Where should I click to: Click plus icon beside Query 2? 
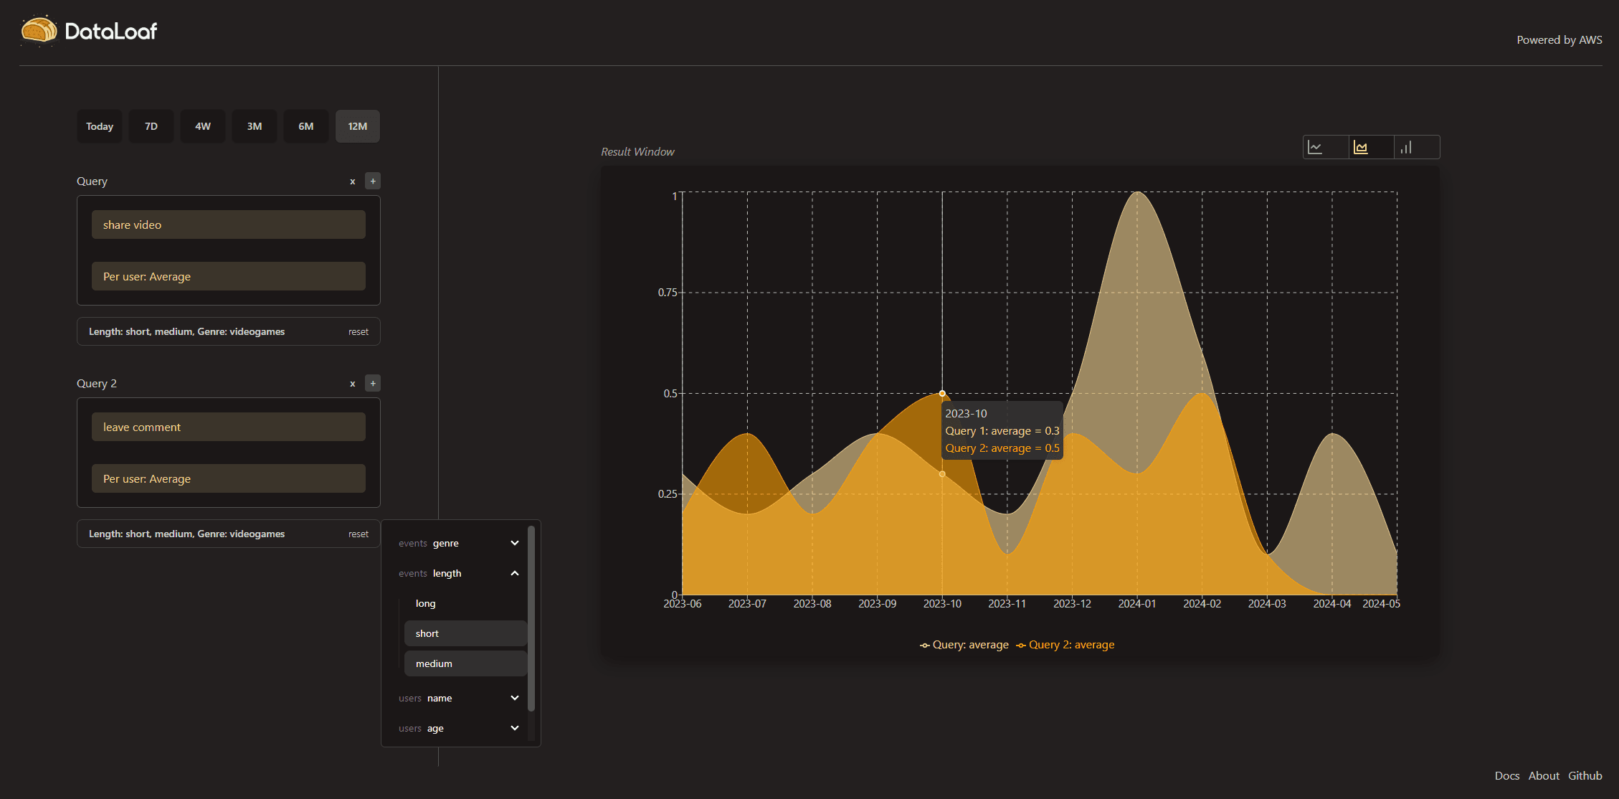pyautogui.click(x=373, y=384)
